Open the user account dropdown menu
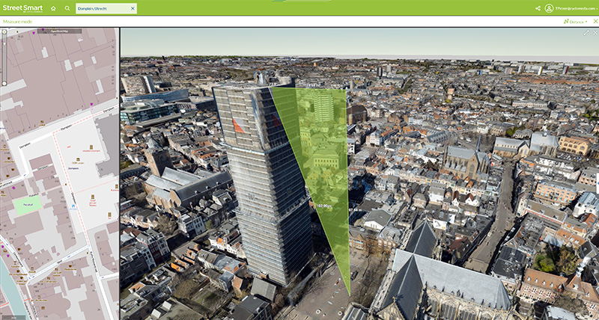 pyautogui.click(x=595, y=8)
